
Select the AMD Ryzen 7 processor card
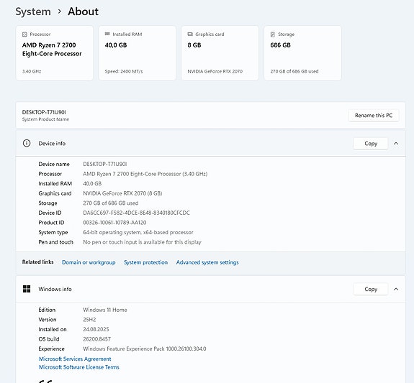55,53
